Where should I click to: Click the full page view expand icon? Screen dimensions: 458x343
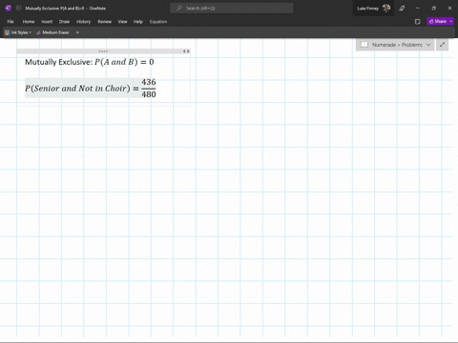point(442,45)
